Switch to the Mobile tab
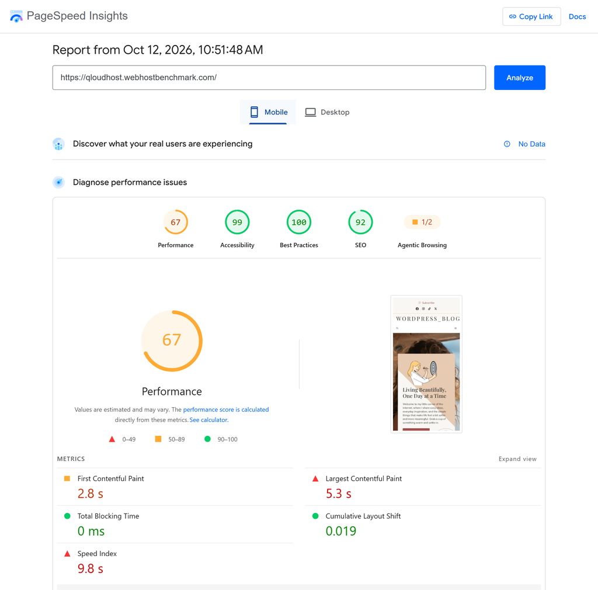Viewport: 598px width, 590px height. [267, 112]
